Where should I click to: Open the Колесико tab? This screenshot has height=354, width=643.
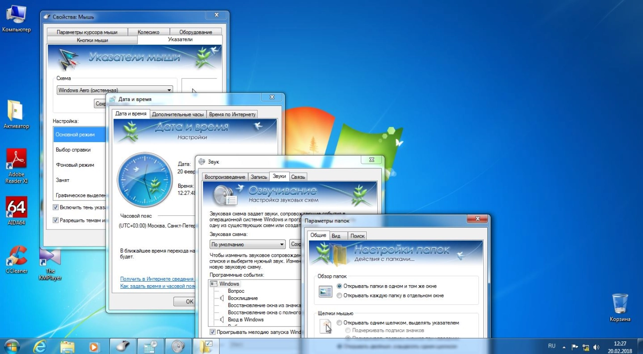148,32
